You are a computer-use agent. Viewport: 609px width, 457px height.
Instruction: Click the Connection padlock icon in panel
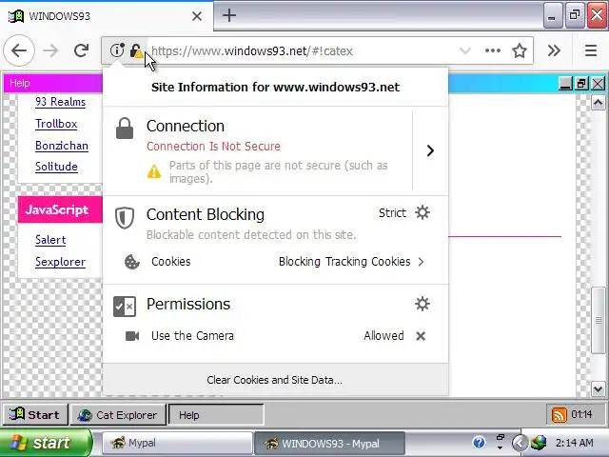coord(125,129)
